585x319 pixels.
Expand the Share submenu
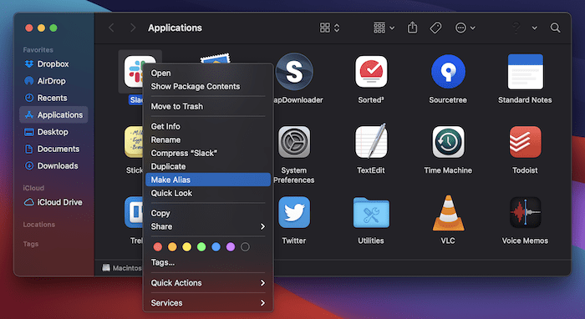click(208, 226)
